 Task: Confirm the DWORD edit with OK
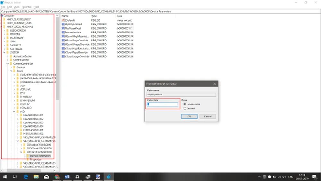189,116
